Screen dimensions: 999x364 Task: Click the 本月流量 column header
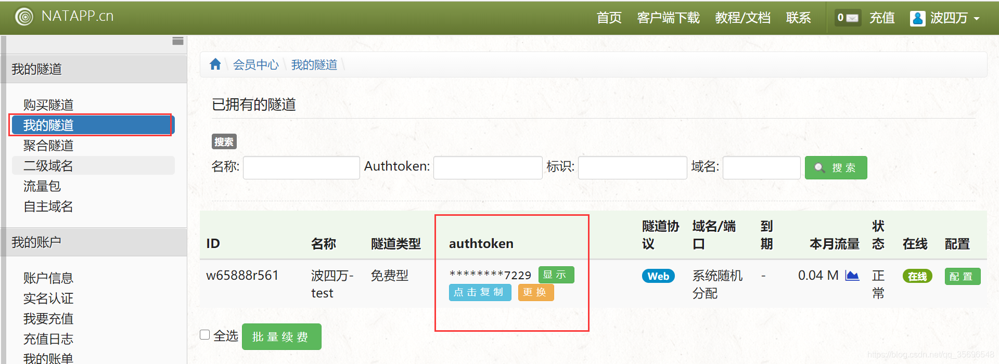pos(835,244)
